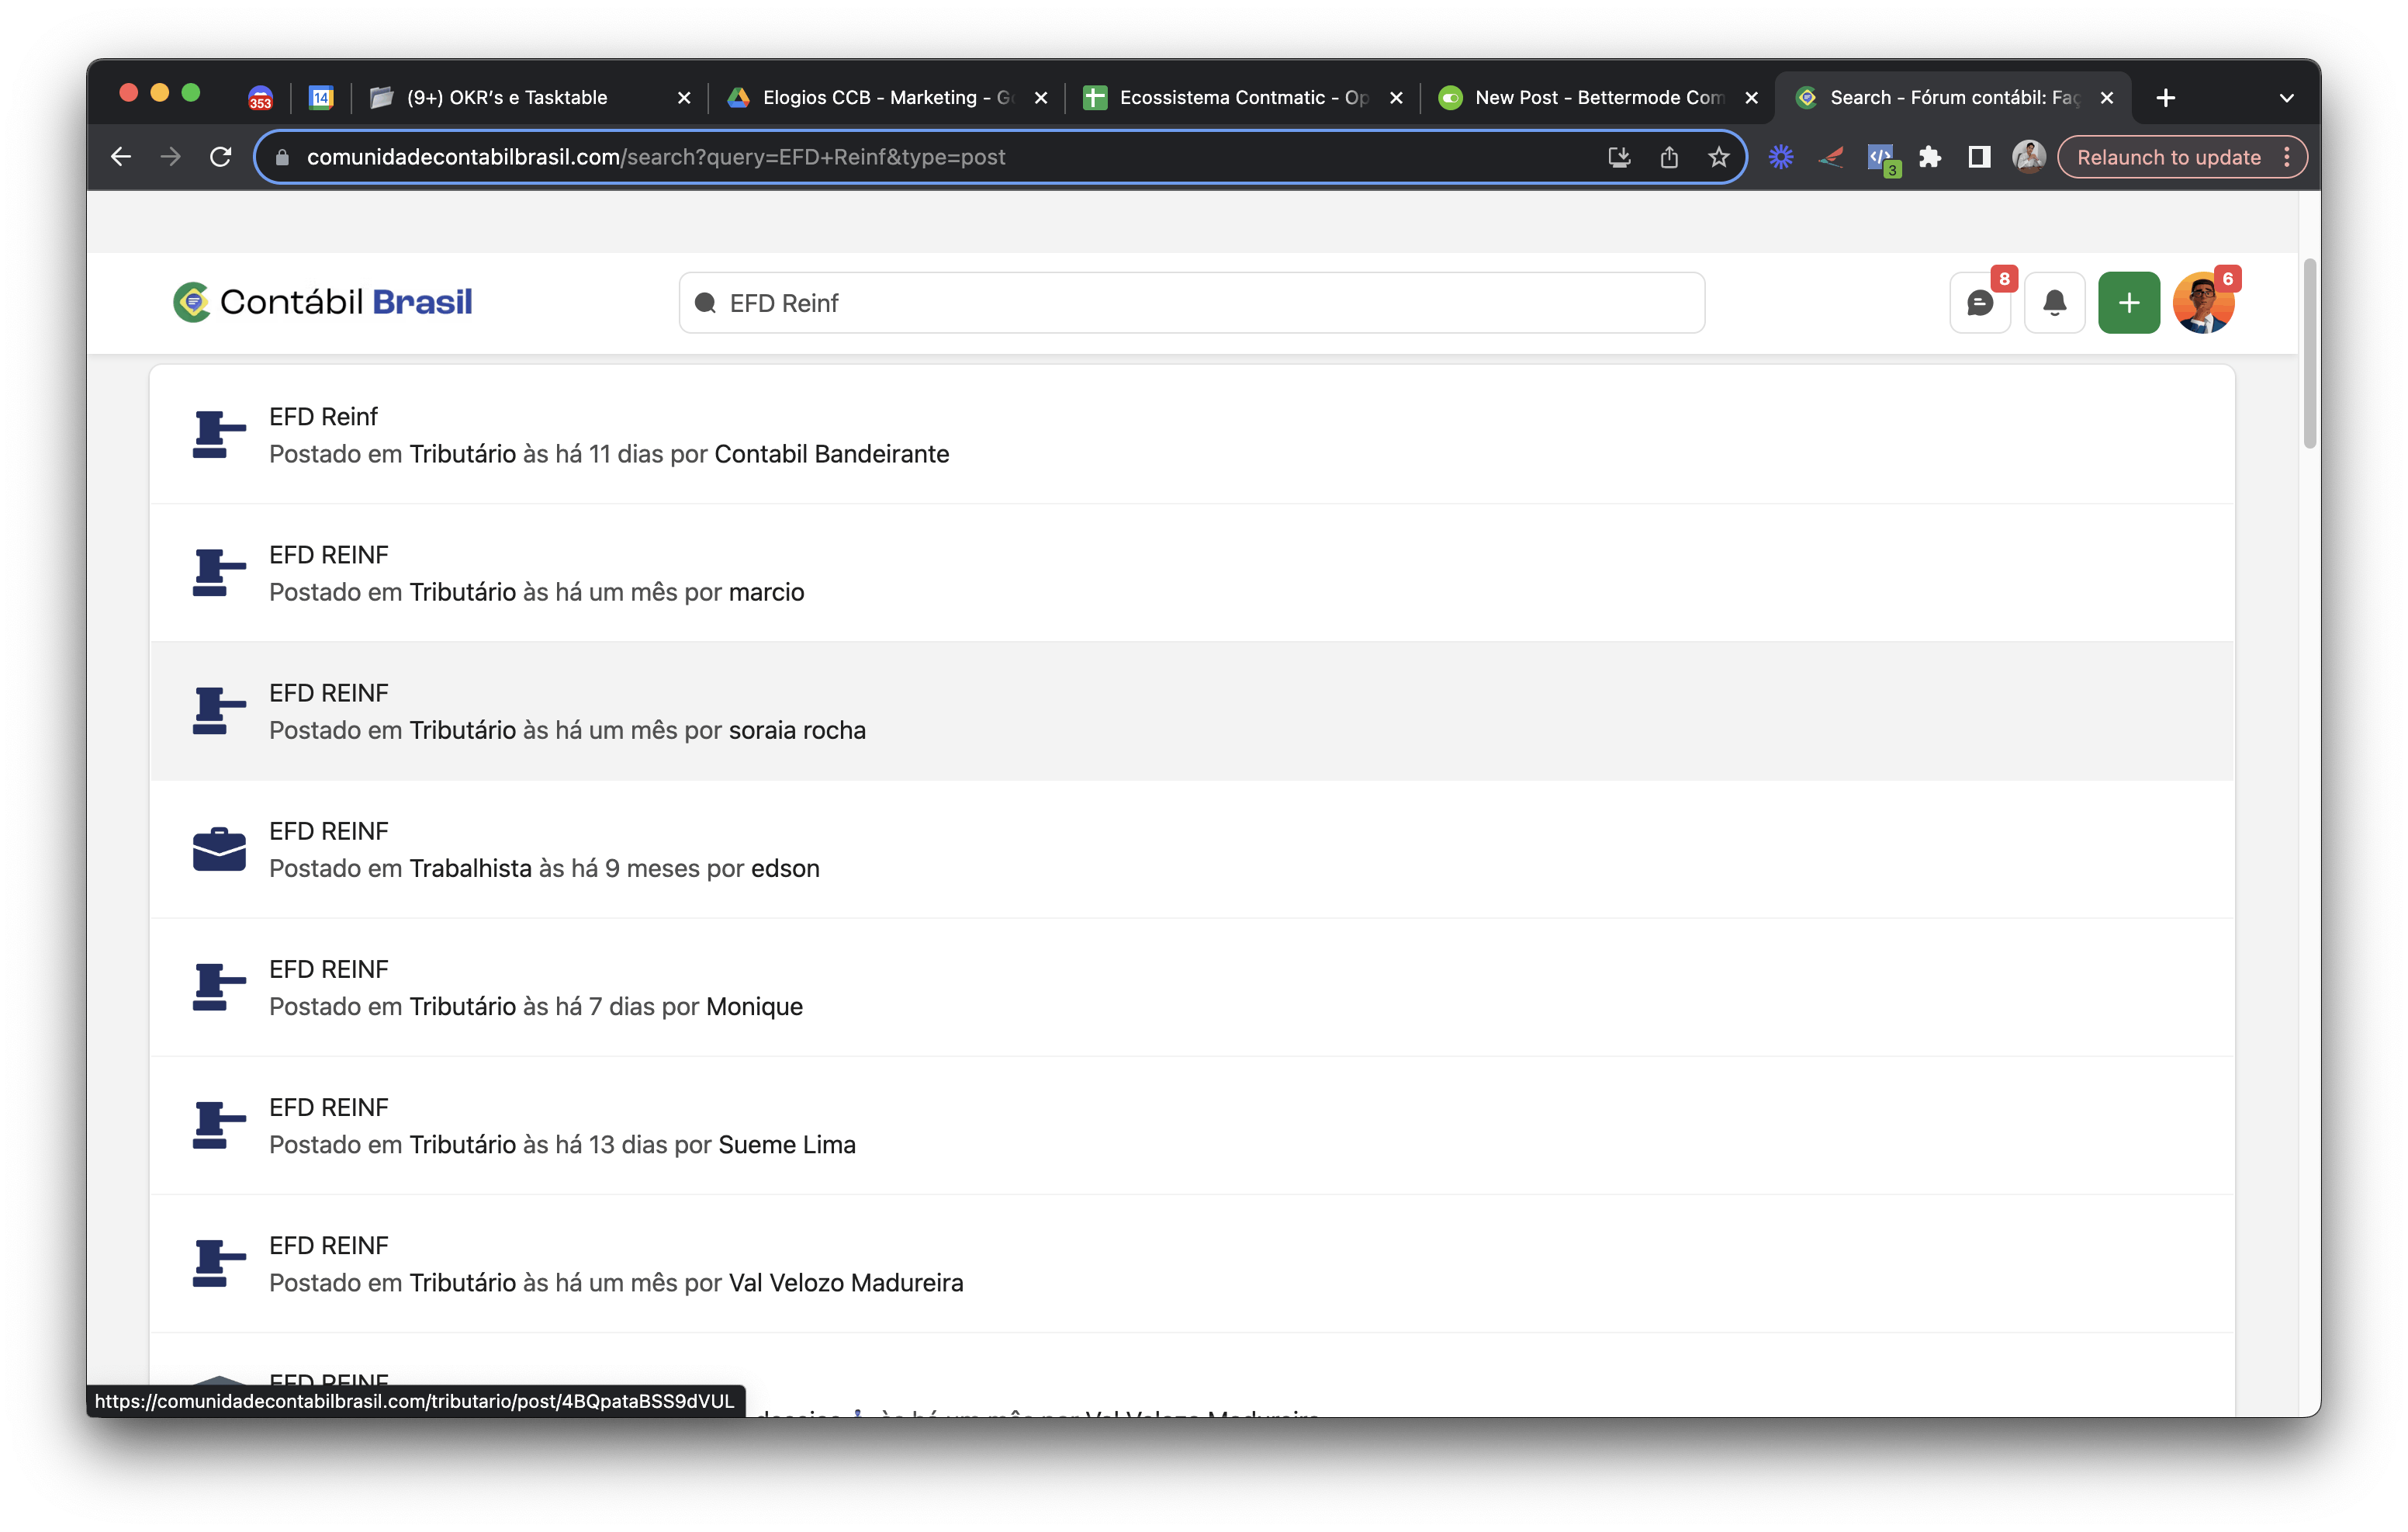Open the messages chat icon
This screenshot has width=2408, height=1532.
coord(1979,302)
